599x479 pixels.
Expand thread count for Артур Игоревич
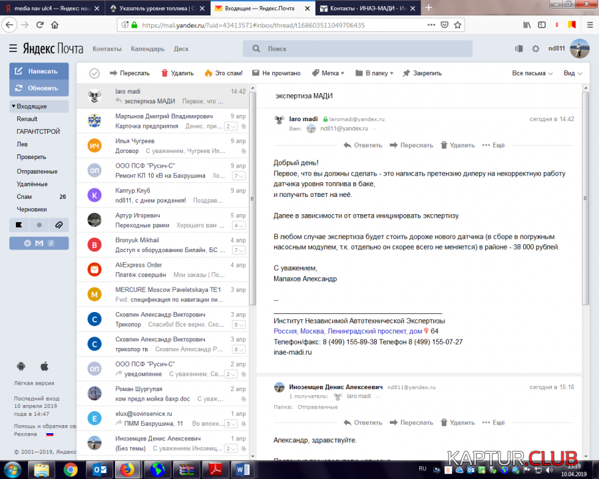coord(238,226)
